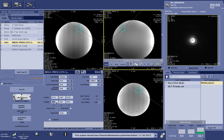Click the crosshair icon in Graphic Rx Toolbar
The width and height of the screenshot is (224, 140).
click(148, 64)
